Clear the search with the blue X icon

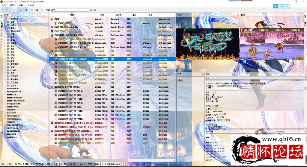click(x=95, y=10)
